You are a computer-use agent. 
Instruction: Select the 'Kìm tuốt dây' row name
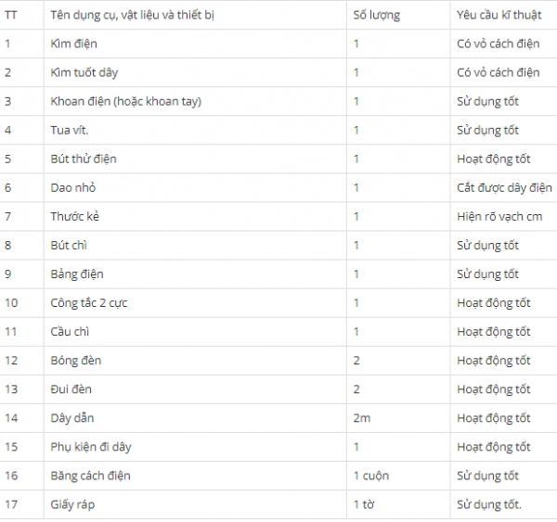pos(84,72)
